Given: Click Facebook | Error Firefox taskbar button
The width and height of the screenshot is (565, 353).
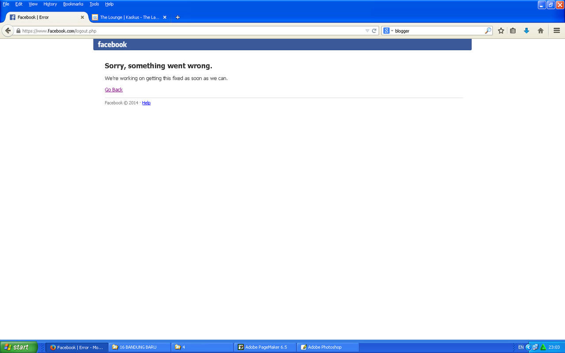Looking at the screenshot, I should (x=77, y=347).
